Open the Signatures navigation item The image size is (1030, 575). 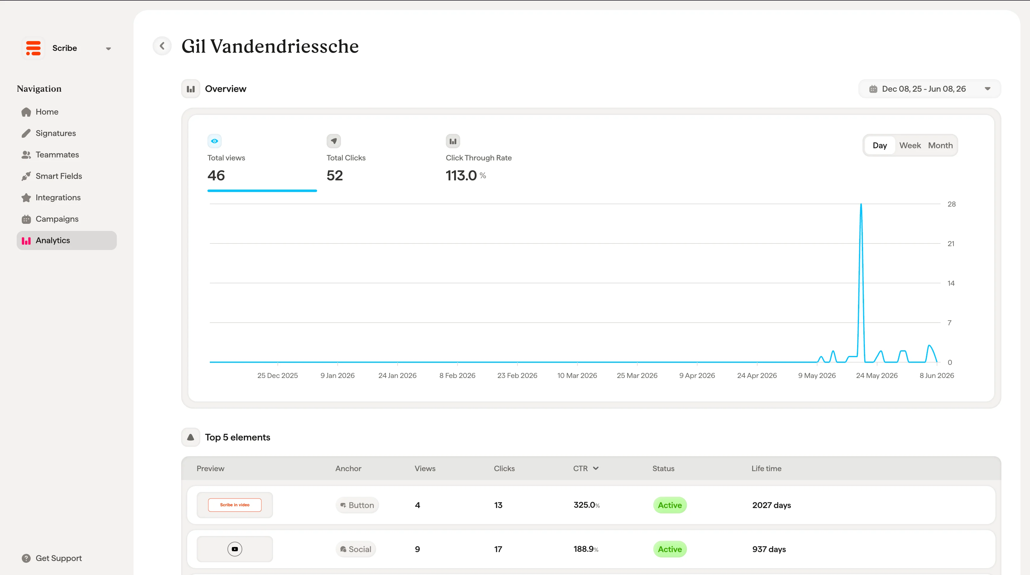point(67,133)
